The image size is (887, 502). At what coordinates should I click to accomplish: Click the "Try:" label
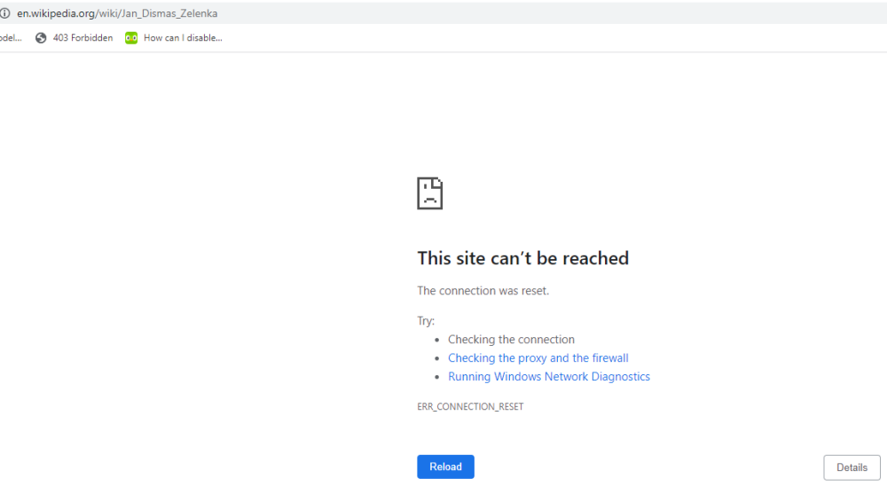click(x=426, y=321)
